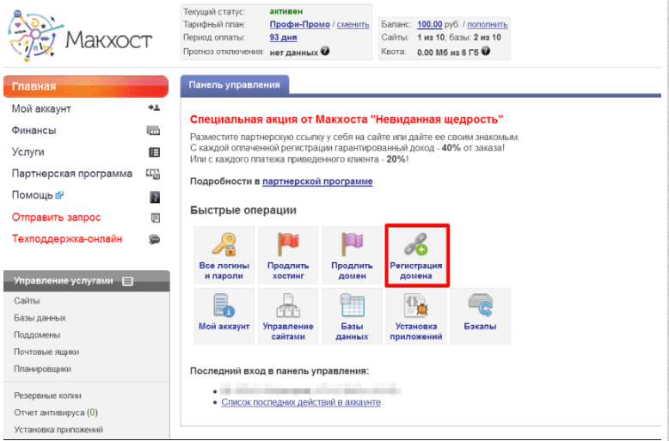Click the Услуги list icon in sidebar

pyautogui.click(x=154, y=152)
